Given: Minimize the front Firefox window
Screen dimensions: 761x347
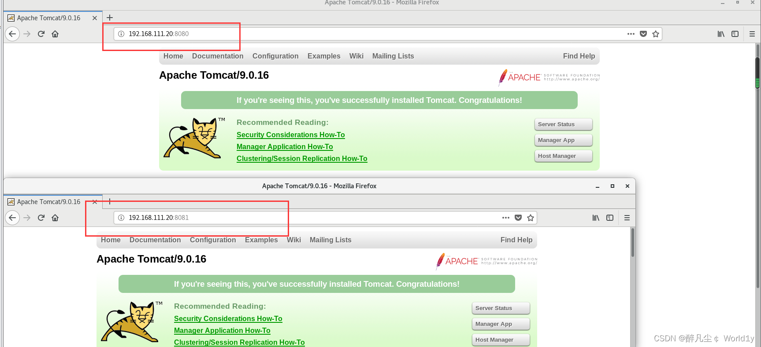Looking at the screenshot, I should [x=598, y=186].
